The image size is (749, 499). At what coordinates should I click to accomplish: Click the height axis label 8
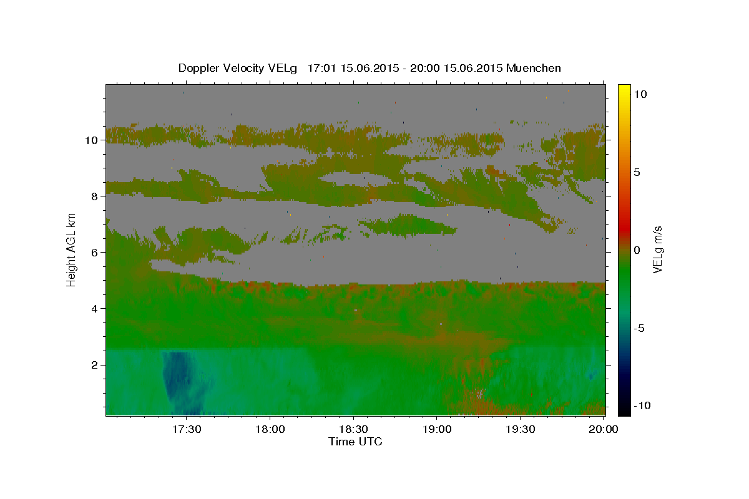coord(95,196)
